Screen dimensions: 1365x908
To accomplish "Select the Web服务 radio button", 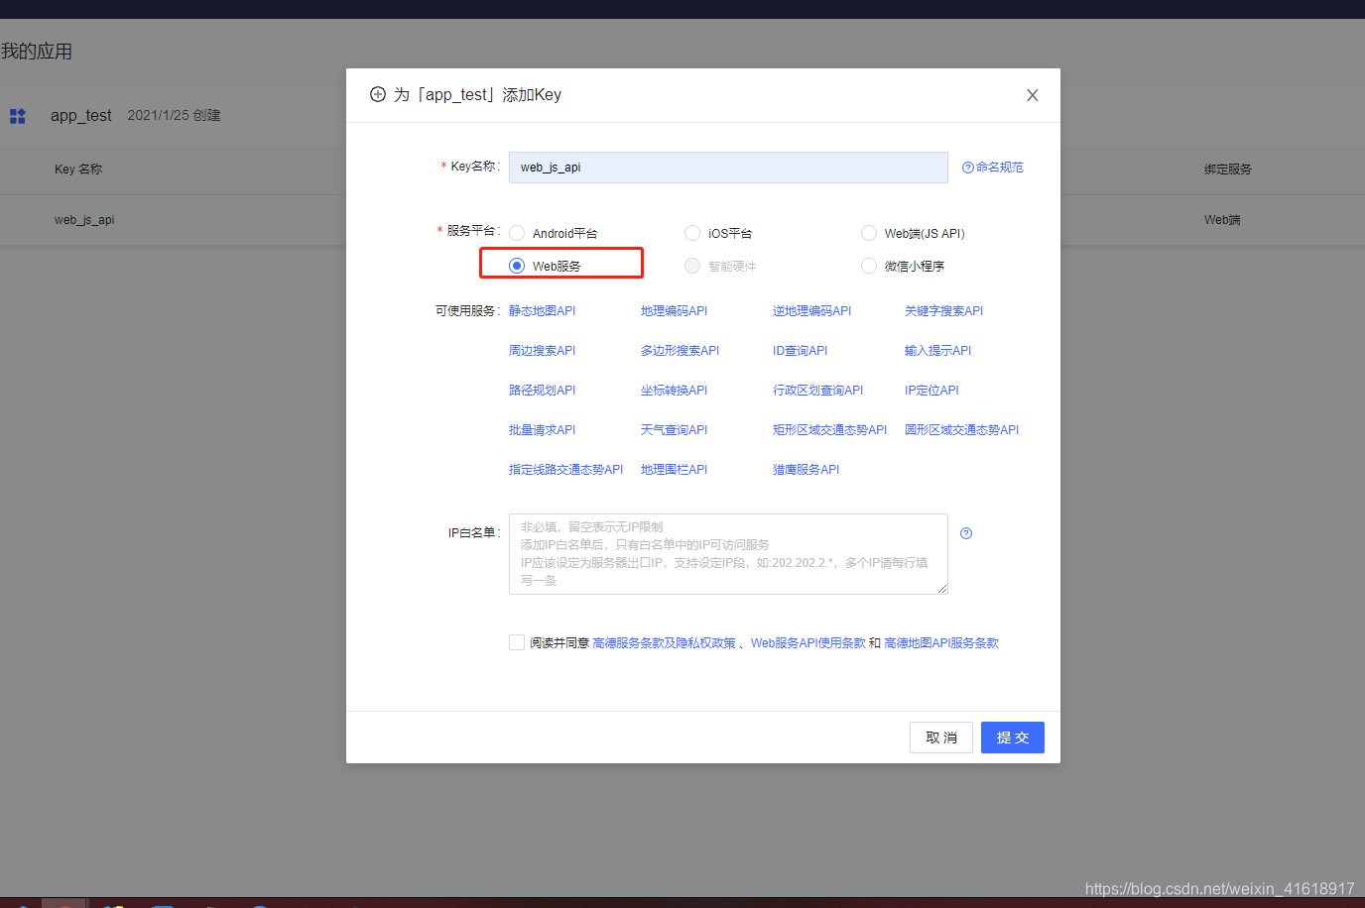I will point(517,266).
